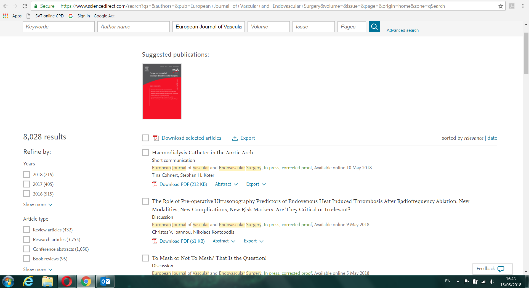Click the blue search magnifier button

(x=374, y=27)
